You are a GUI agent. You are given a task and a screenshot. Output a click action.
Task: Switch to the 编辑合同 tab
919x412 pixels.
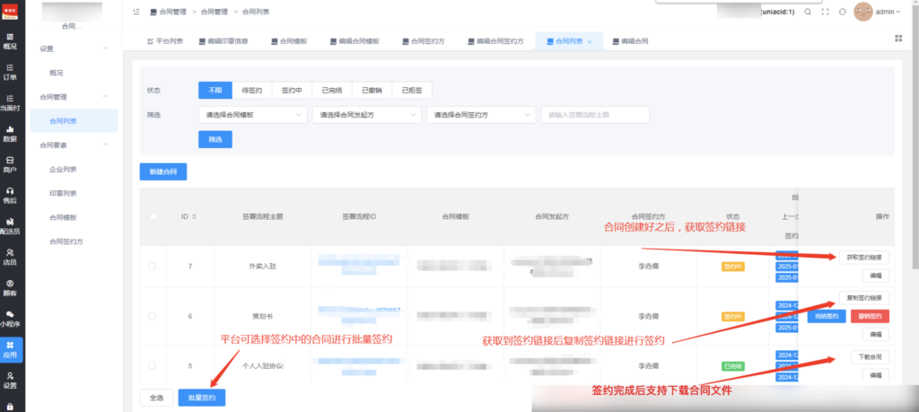click(x=630, y=41)
